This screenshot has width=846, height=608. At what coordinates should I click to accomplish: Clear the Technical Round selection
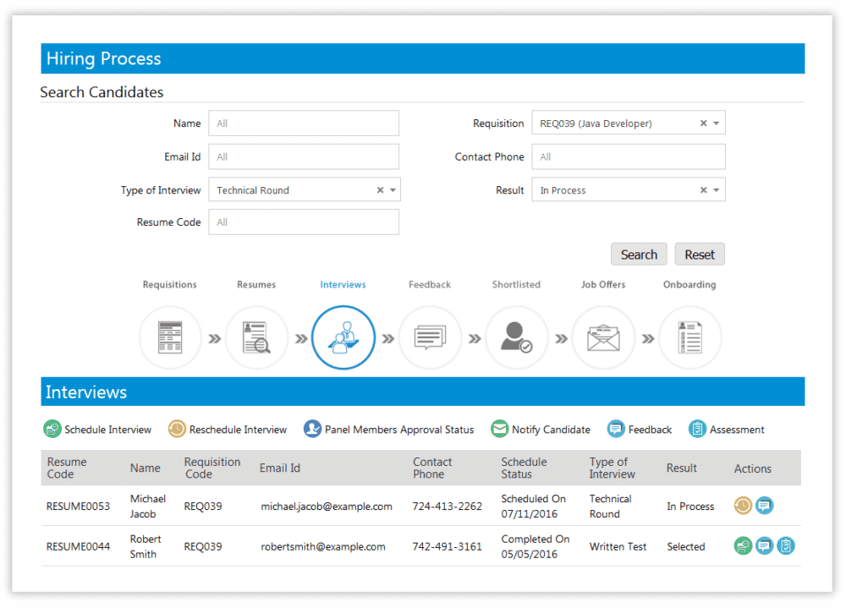click(x=380, y=190)
